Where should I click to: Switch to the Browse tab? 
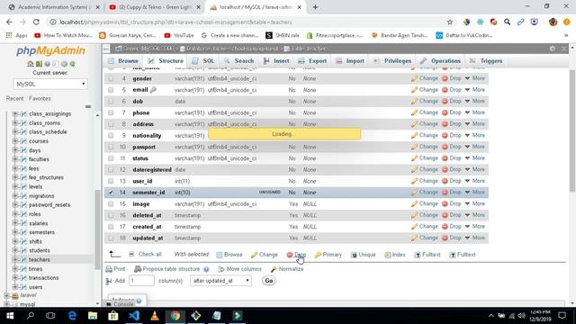click(123, 61)
